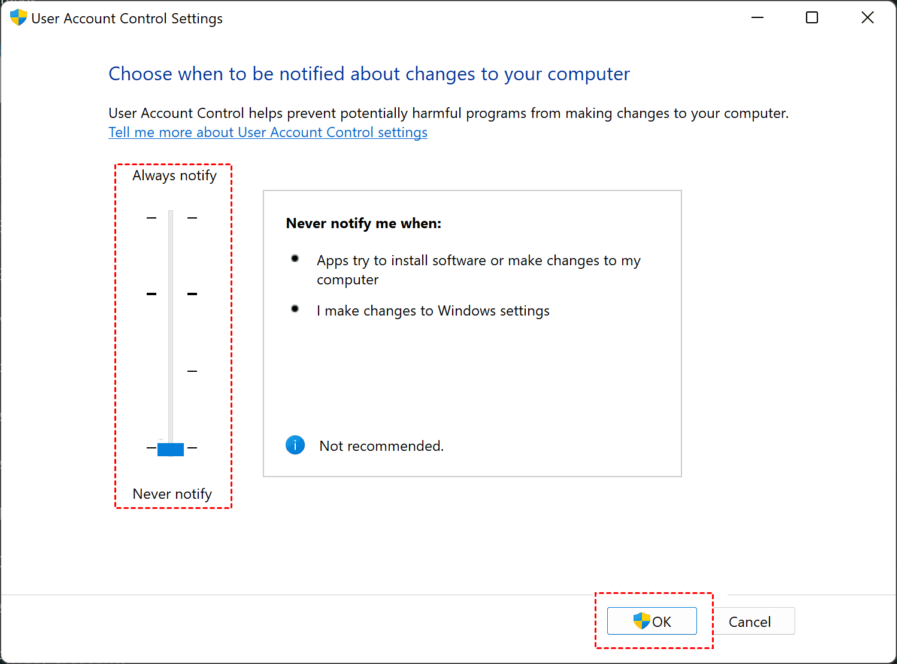
Task: Set slider to the third notch from top
Action: 171,371
